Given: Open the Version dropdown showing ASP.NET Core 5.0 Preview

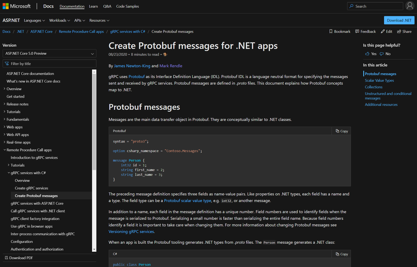Looking at the screenshot, I should (x=49, y=53).
